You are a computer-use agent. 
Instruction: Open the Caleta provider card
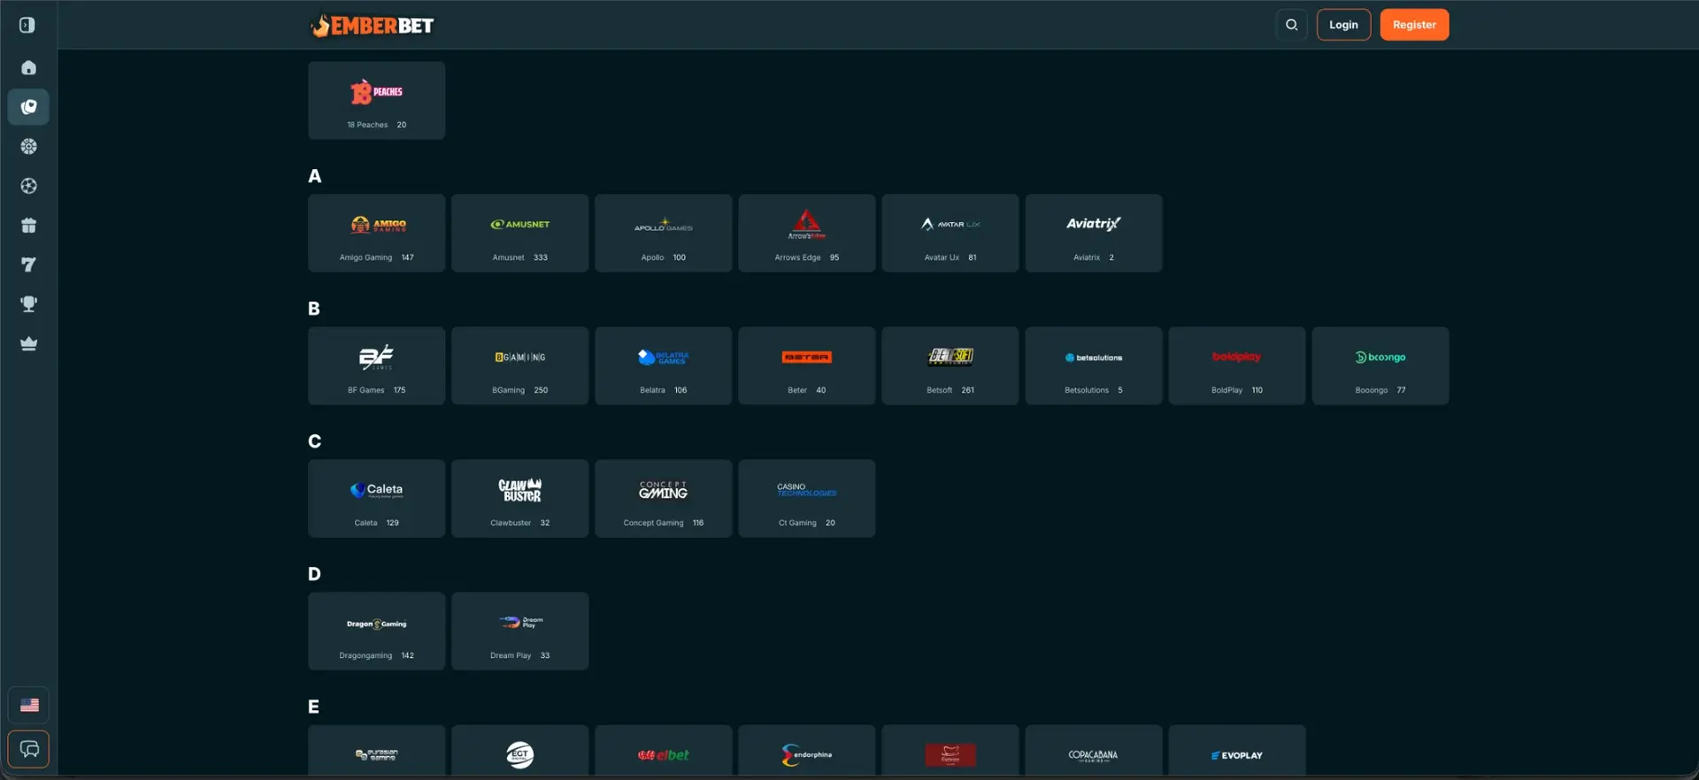click(x=376, y=498)
